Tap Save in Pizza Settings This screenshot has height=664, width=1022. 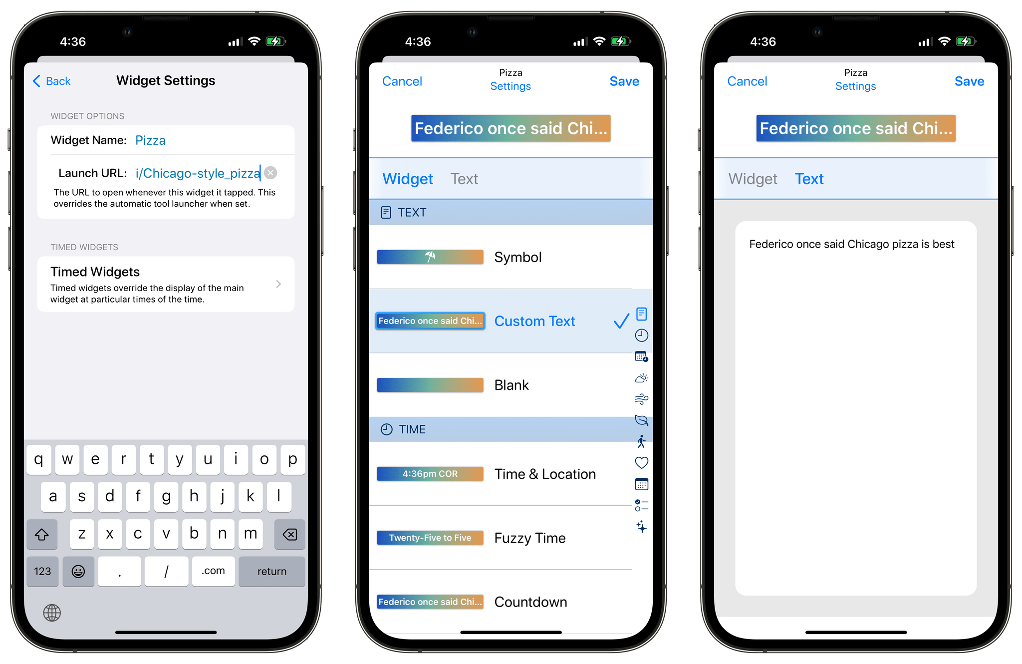[624, 81]
